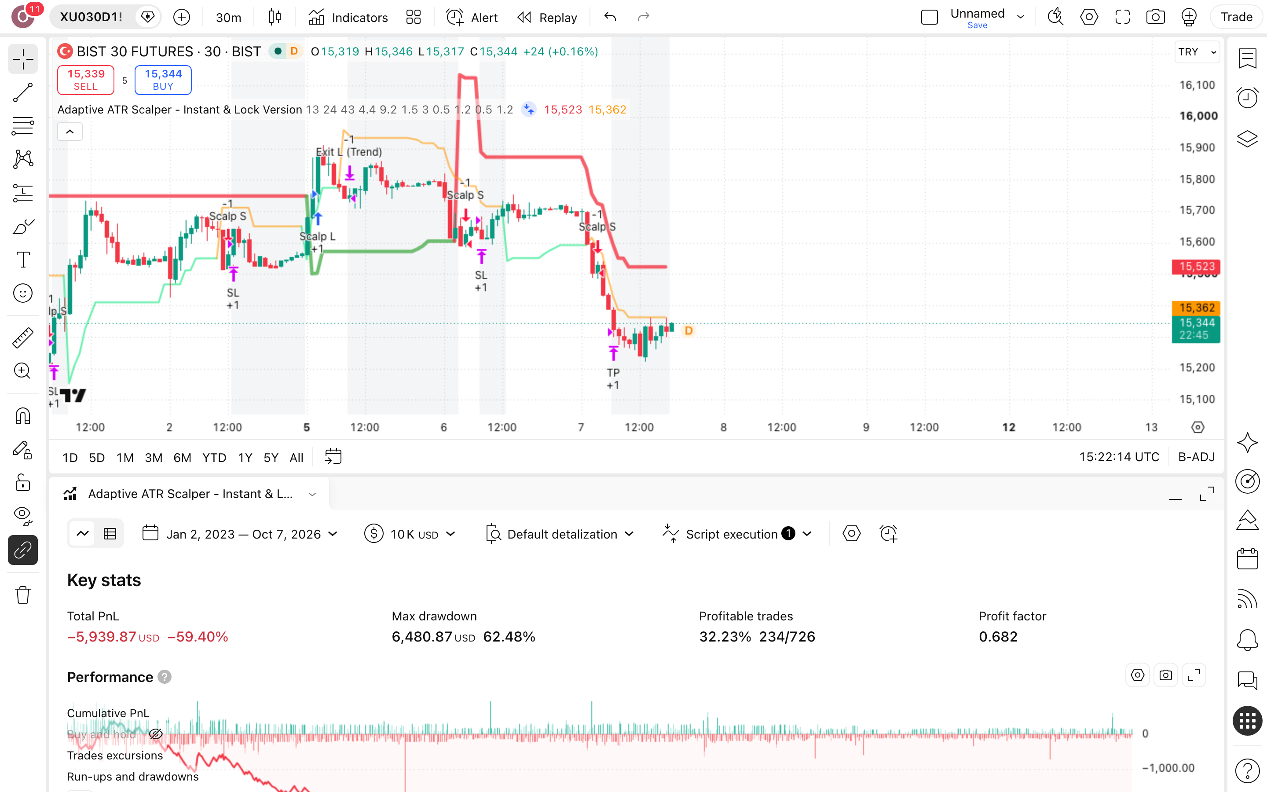Click the XU030D1! symbol search field
Viewport: 1267px width, 792px height.
pos(92,17)
